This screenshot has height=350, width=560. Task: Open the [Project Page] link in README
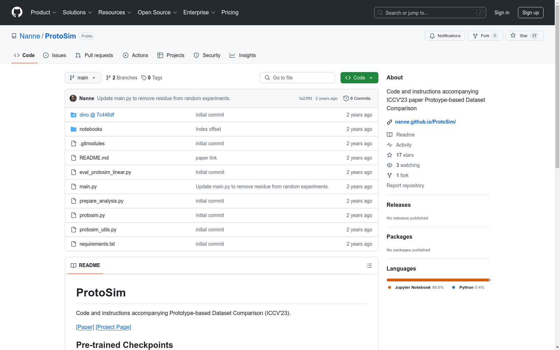tap(113, 327)
